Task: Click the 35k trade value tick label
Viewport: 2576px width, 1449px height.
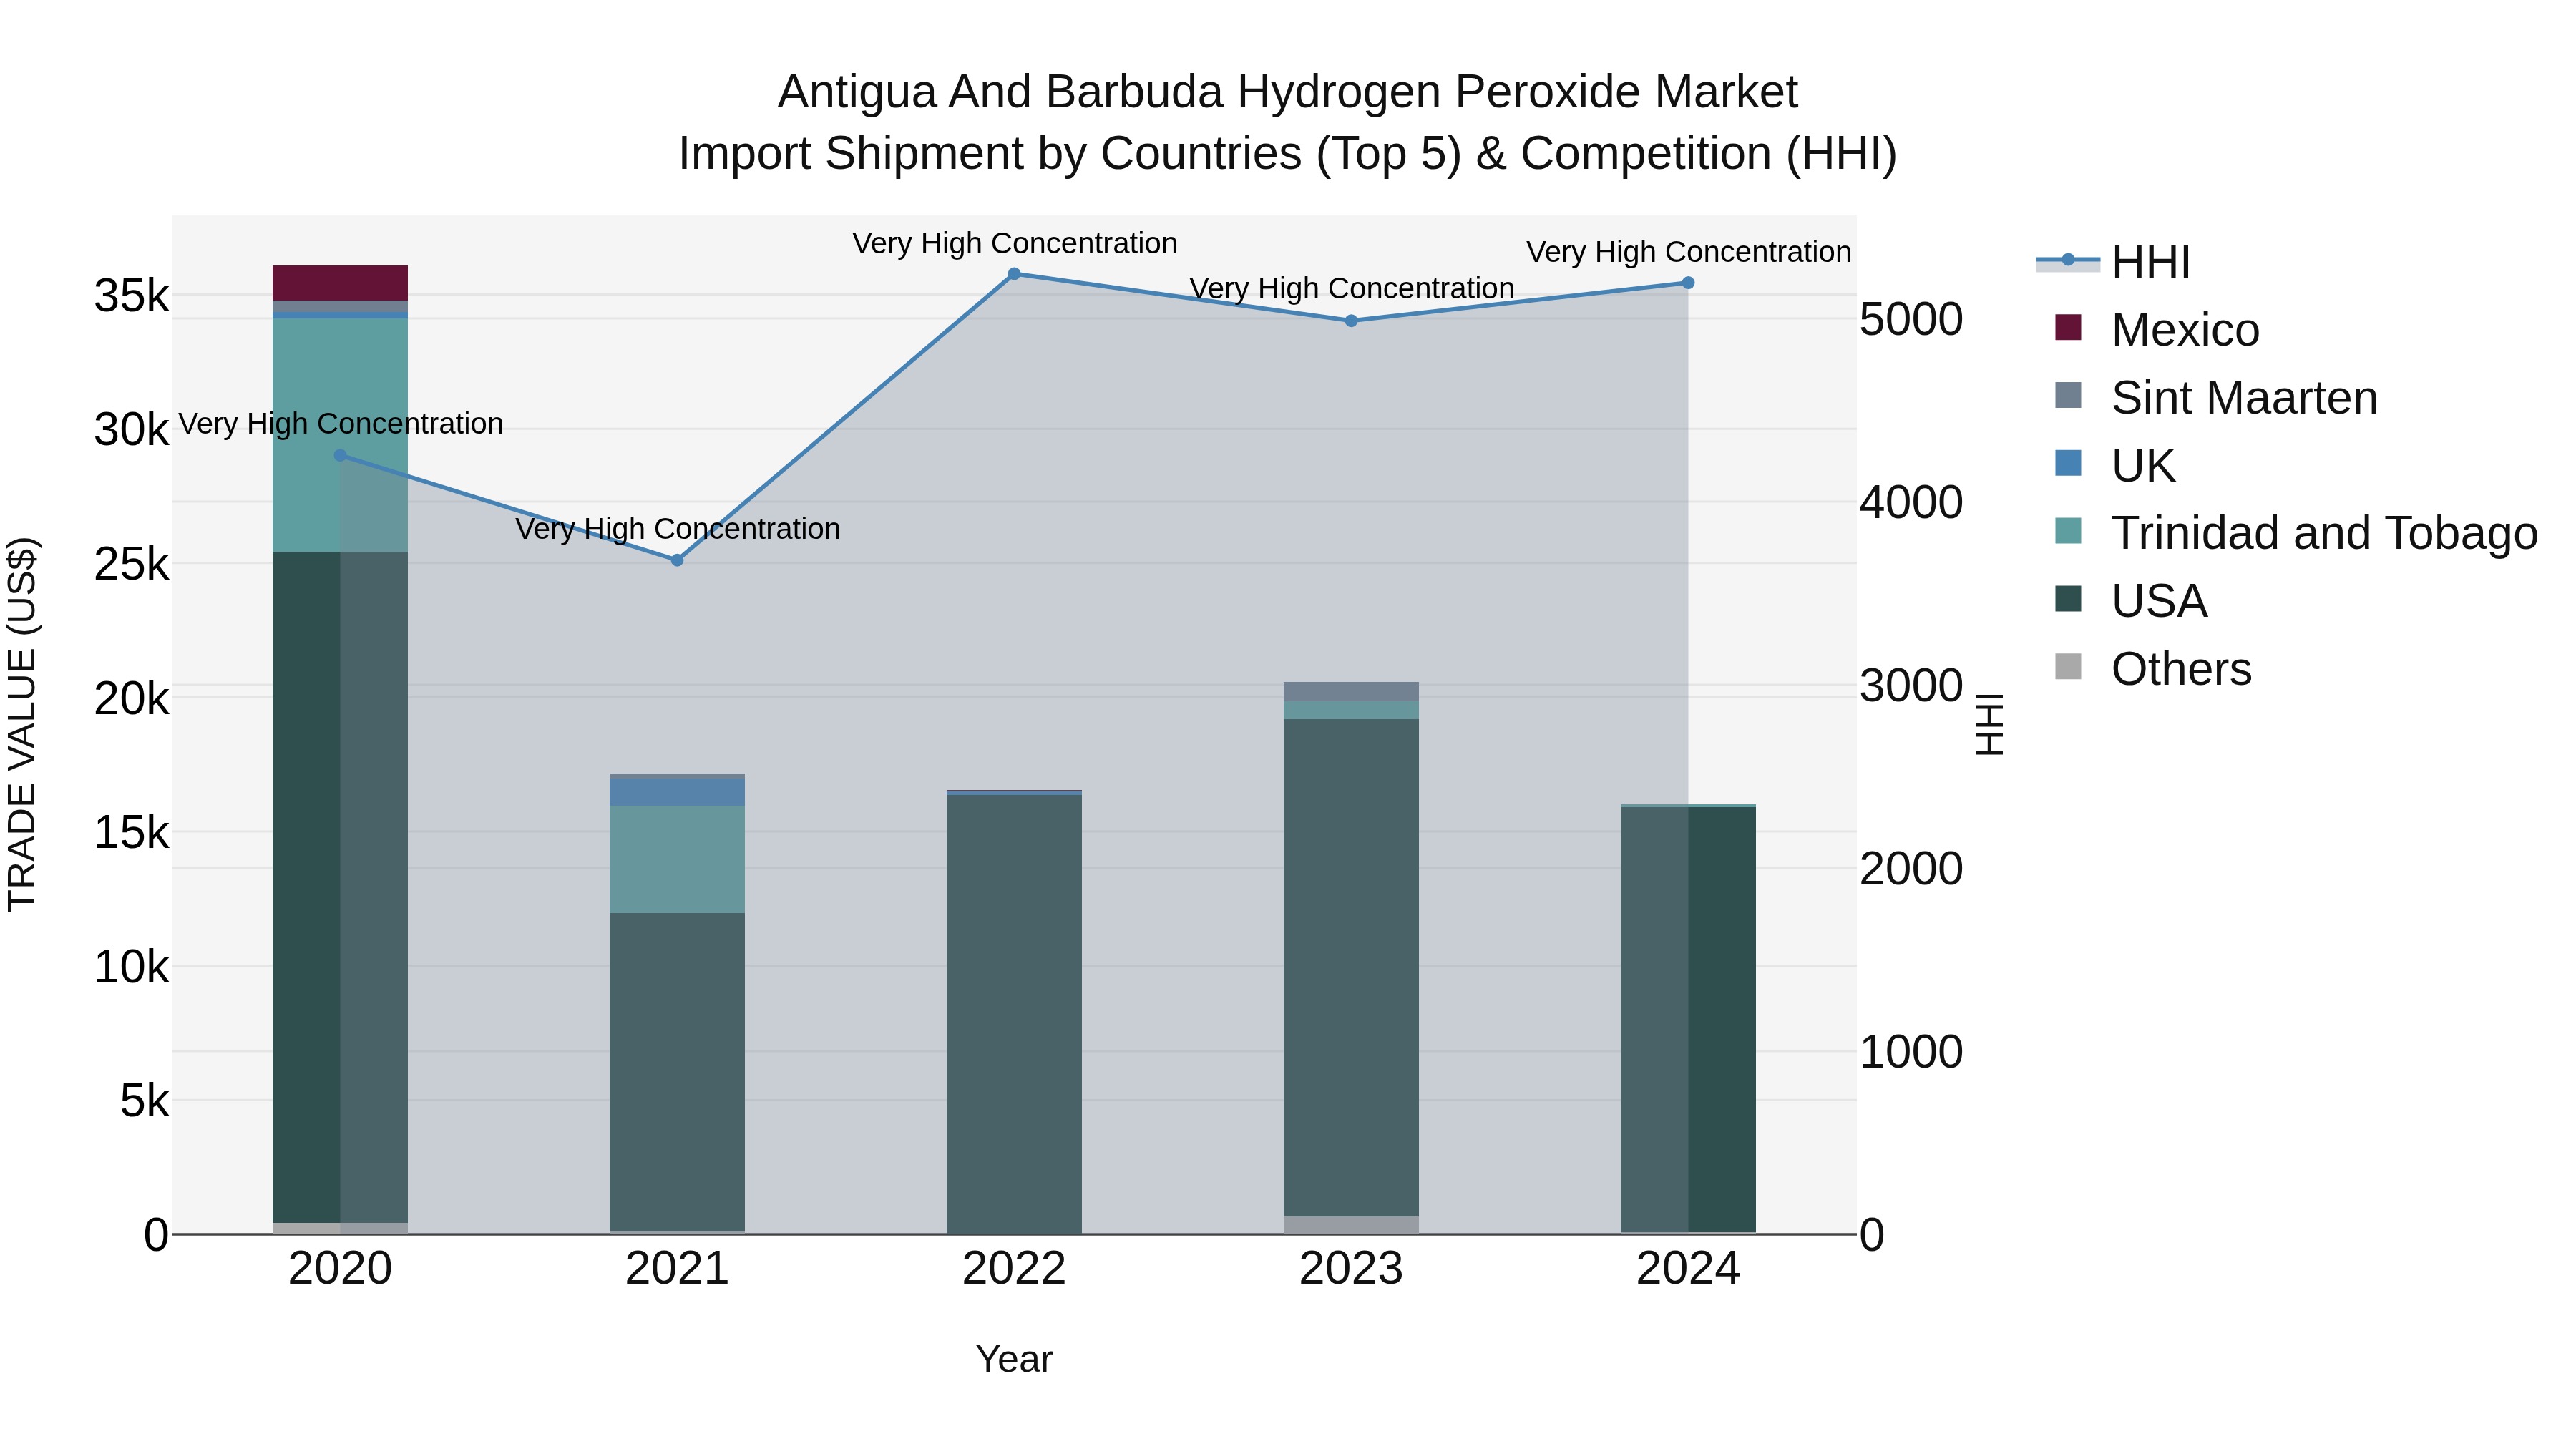Action: [131, 296]
